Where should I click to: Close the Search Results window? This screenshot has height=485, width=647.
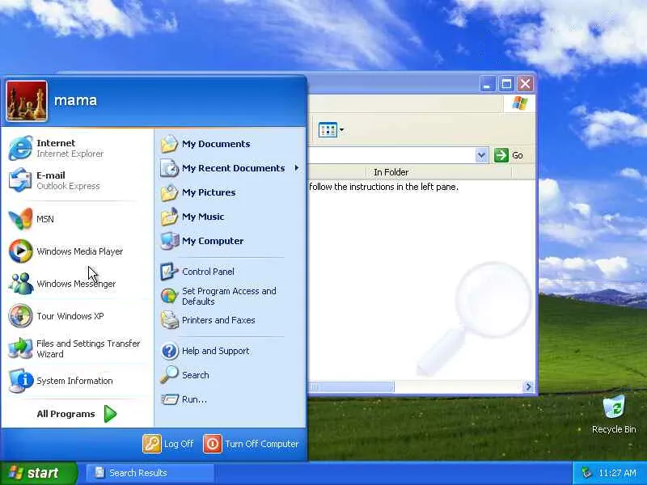point(525,84)
